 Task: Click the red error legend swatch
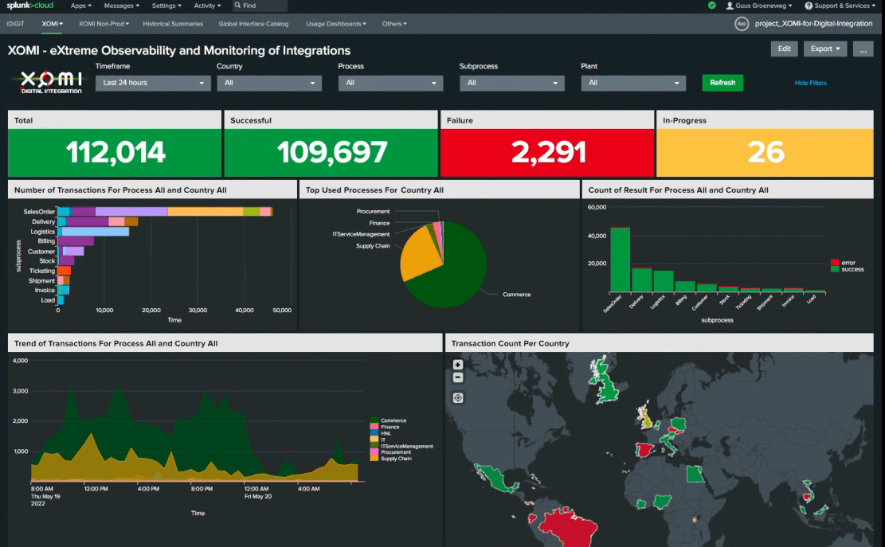(835, 262)
